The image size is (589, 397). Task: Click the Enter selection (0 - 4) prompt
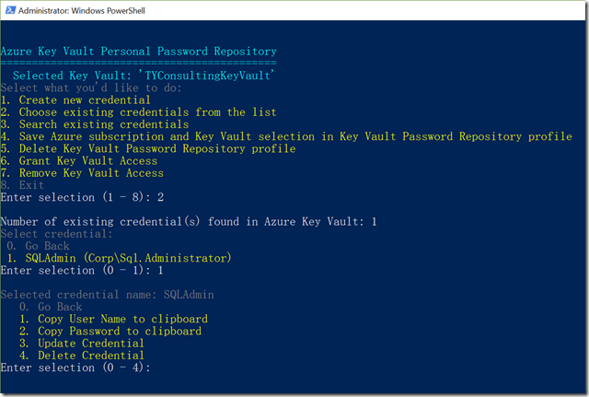point(75,368)
